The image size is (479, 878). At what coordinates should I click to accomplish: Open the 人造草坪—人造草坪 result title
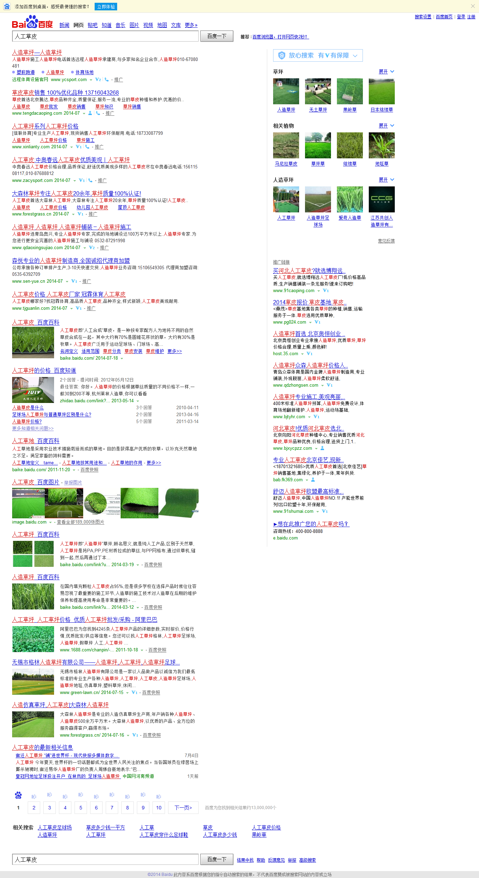37,52
